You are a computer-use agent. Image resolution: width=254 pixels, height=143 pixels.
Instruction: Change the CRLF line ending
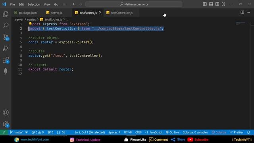tap(139, 132)
